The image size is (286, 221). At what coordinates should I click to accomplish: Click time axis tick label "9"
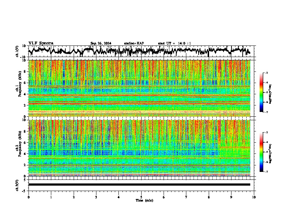[x=231, y=197]
